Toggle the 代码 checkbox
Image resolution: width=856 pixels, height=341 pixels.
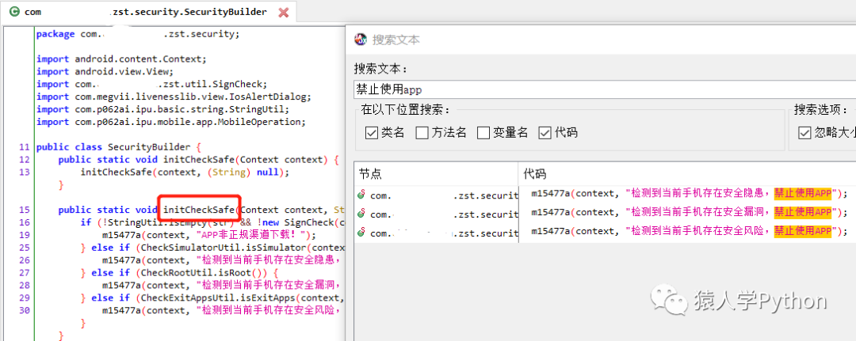(545, 132)
